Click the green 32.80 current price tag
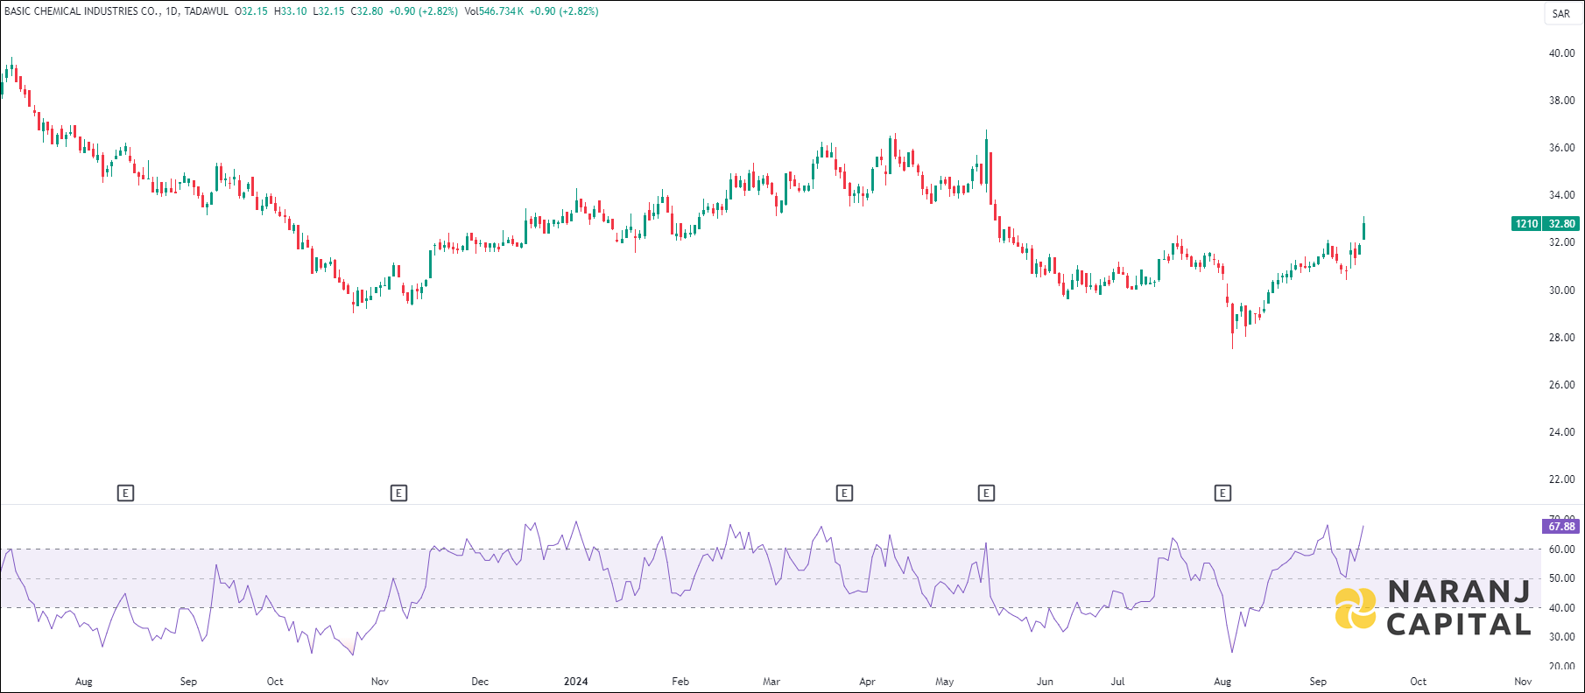The height and width of the screenshot is (693, 1585). (x=1561, y=224)
